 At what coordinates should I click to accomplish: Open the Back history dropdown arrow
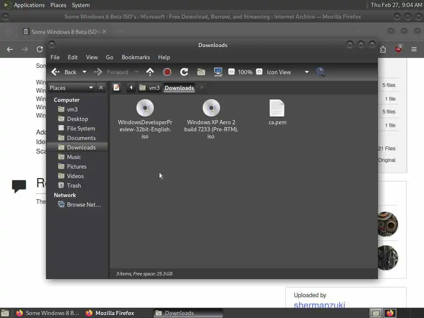(x=84, y=72)
